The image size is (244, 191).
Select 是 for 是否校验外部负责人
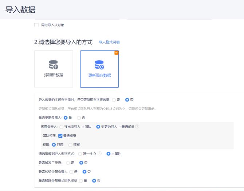[71, 171]
